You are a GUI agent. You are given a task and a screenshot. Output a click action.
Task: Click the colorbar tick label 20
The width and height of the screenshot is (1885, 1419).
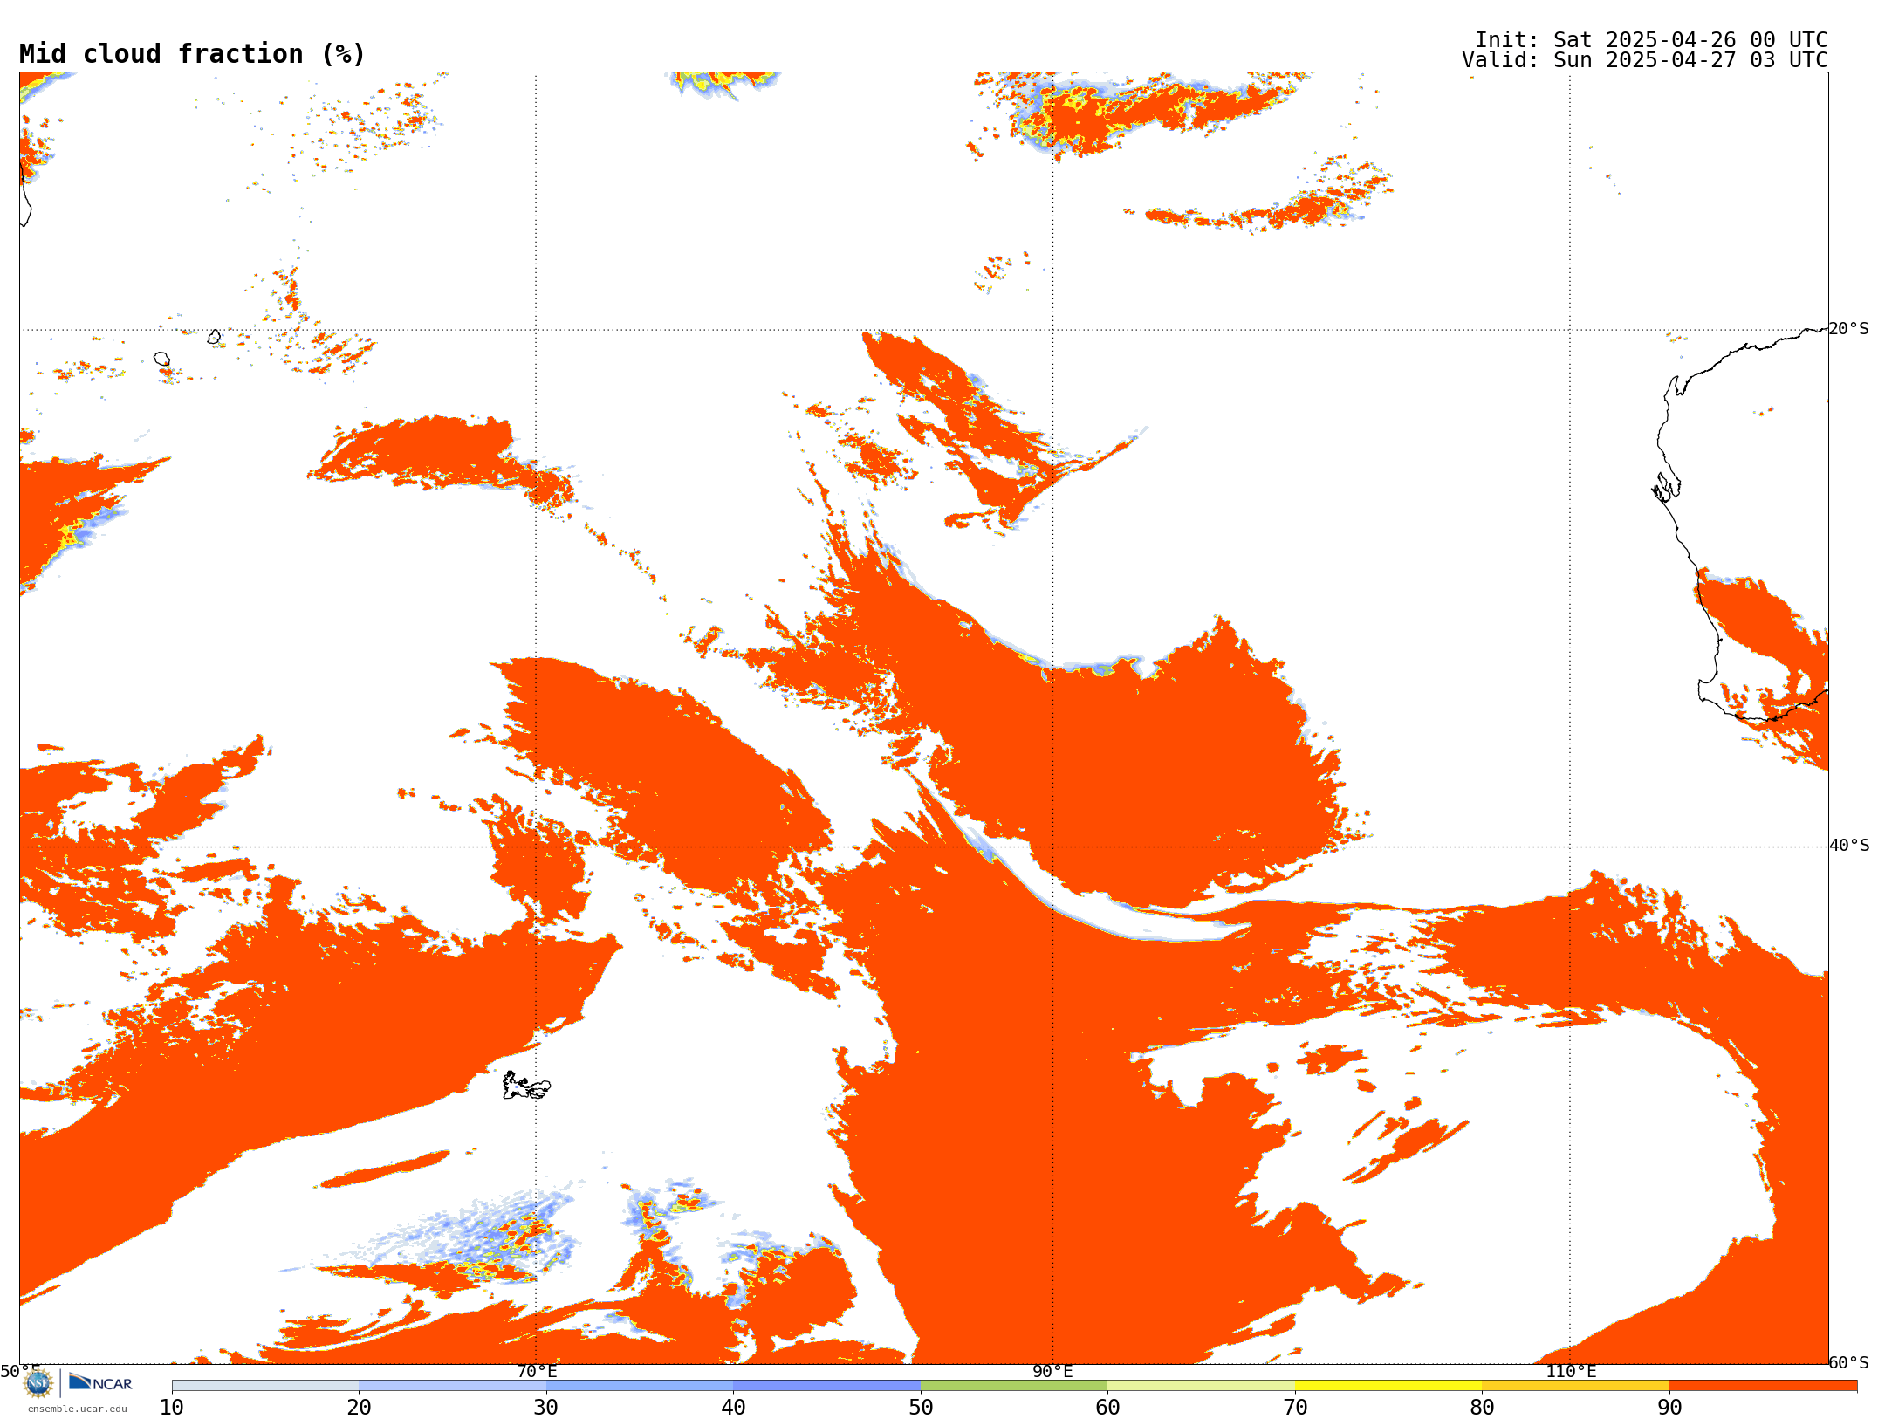coord(359,1407)
